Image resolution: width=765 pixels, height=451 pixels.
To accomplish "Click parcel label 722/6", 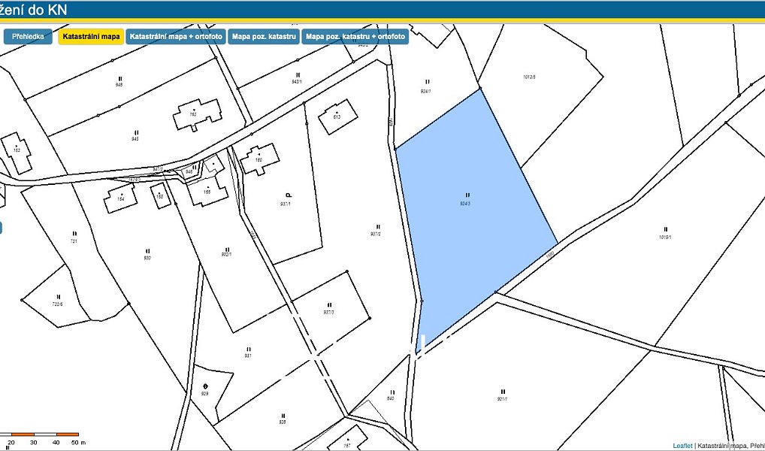I will tap(58, 304).
